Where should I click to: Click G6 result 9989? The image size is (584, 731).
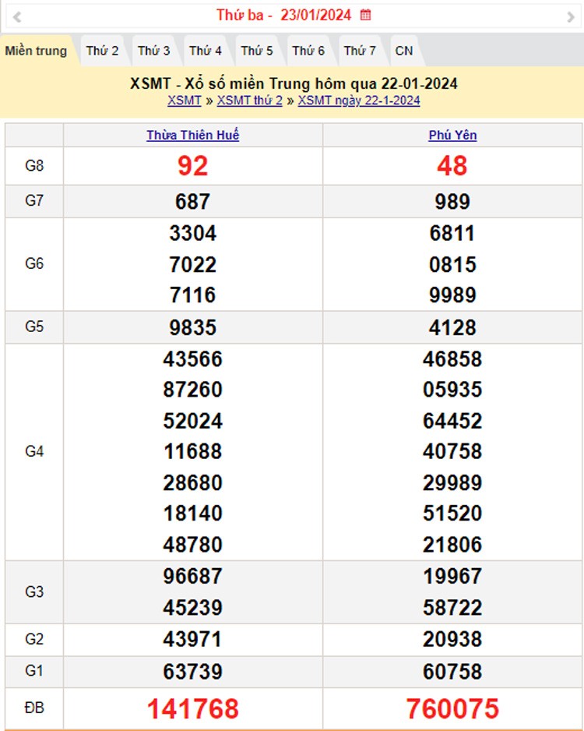click(452, 295)
